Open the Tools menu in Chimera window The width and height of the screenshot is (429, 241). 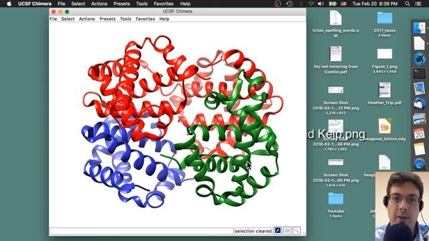[x=125, y=19]
